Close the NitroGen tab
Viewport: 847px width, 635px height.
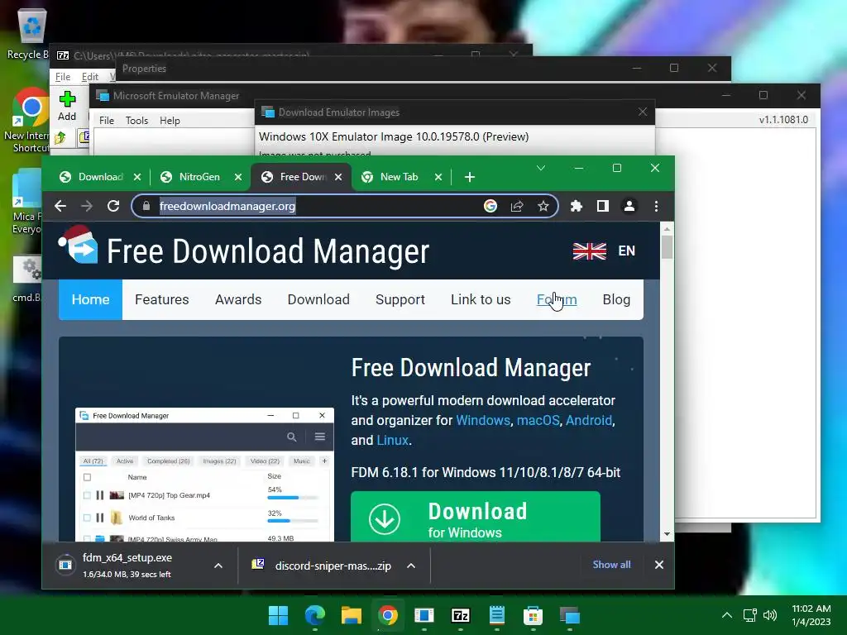237,177
